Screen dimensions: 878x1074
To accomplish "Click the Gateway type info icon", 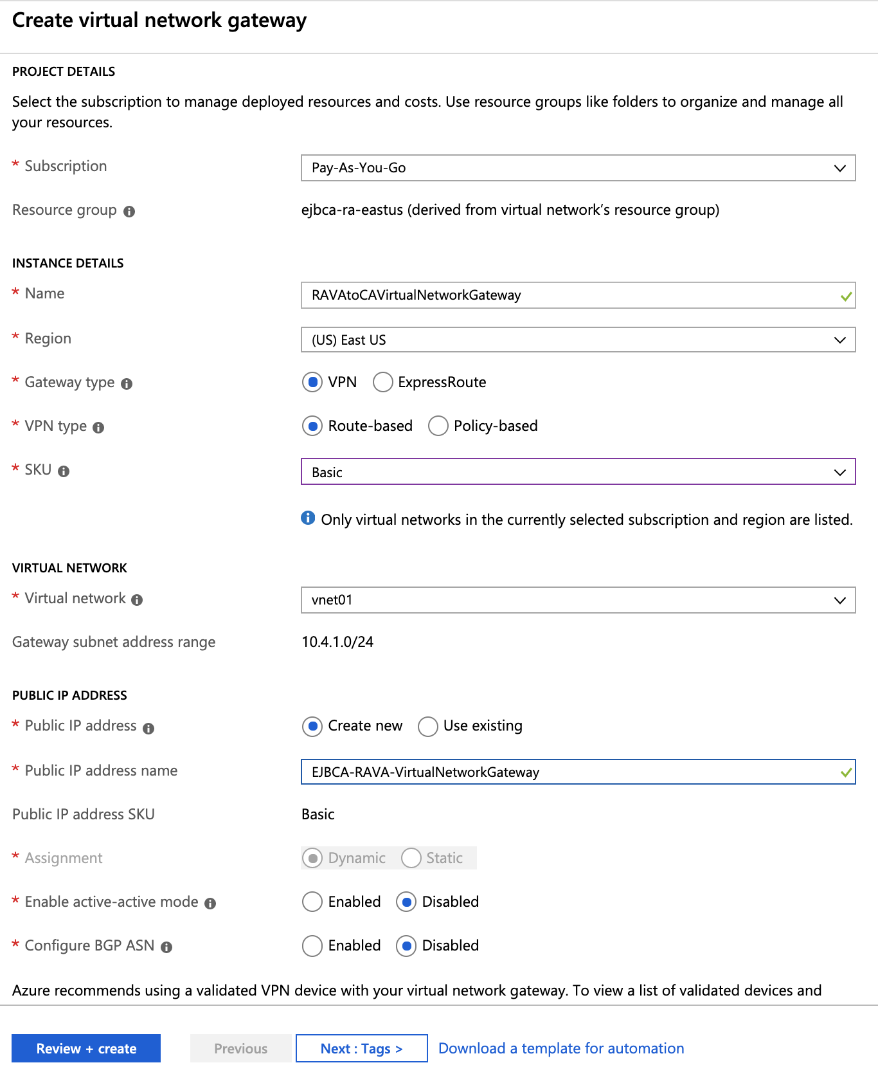I will click(127, 384).
